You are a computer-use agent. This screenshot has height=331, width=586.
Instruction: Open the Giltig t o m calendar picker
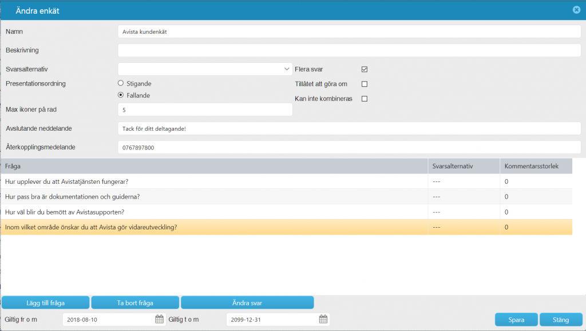tap(323, 319)
